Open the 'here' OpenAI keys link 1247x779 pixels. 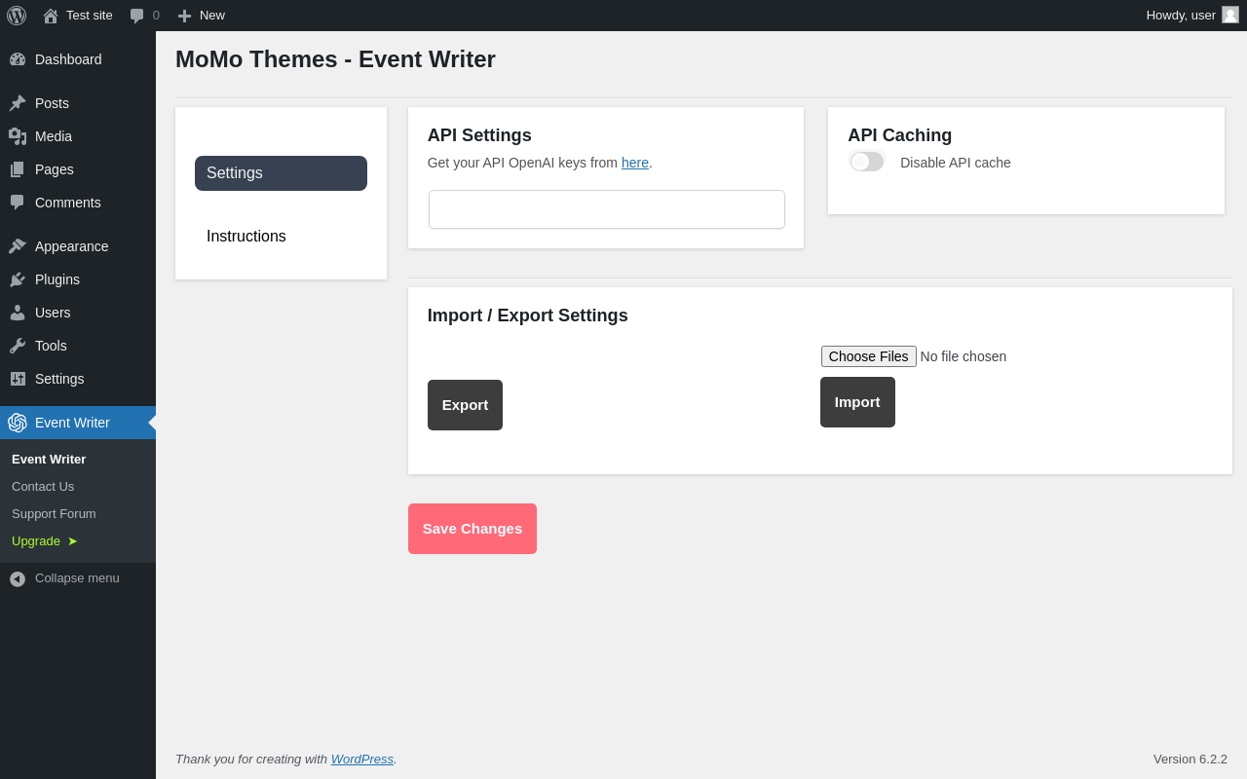coord(635,163)
